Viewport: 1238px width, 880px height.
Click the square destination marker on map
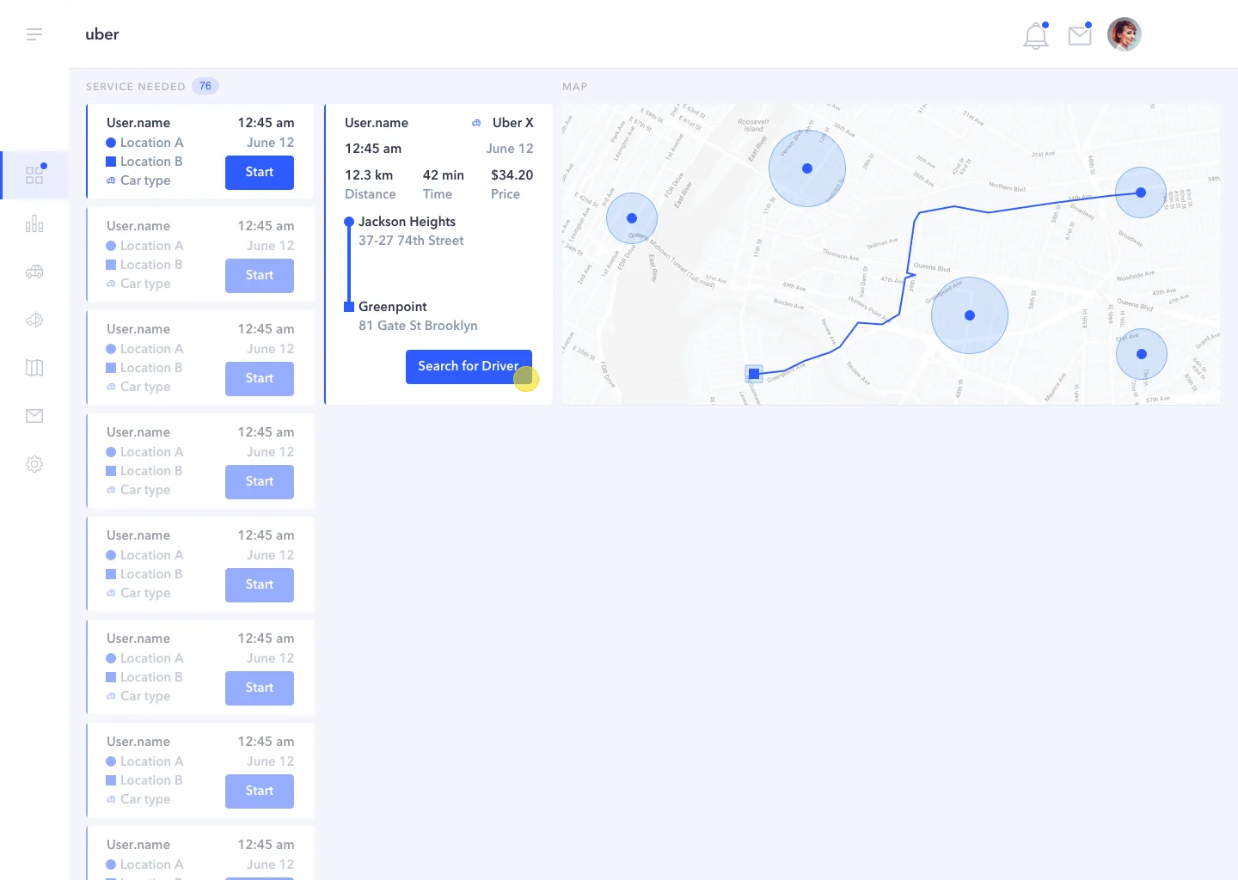click(x=754, y=374)
